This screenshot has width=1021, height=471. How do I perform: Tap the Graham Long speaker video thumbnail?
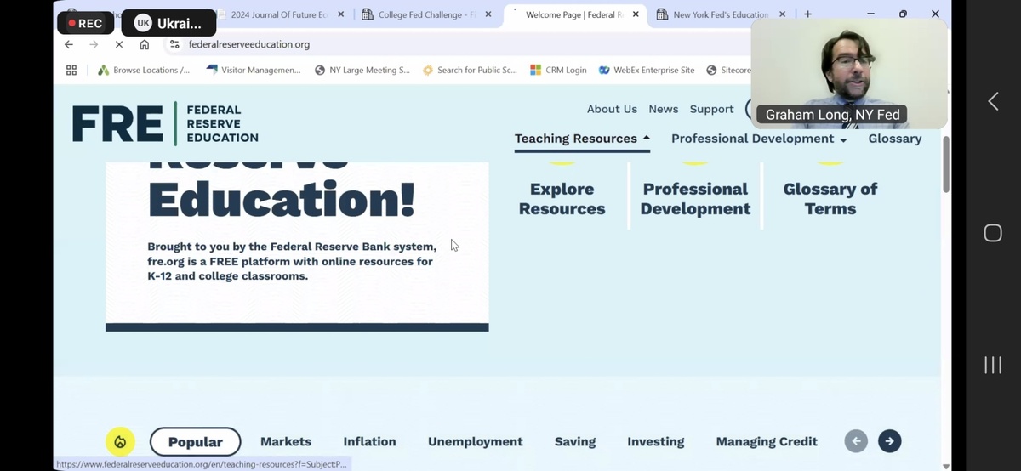[849, 75]
